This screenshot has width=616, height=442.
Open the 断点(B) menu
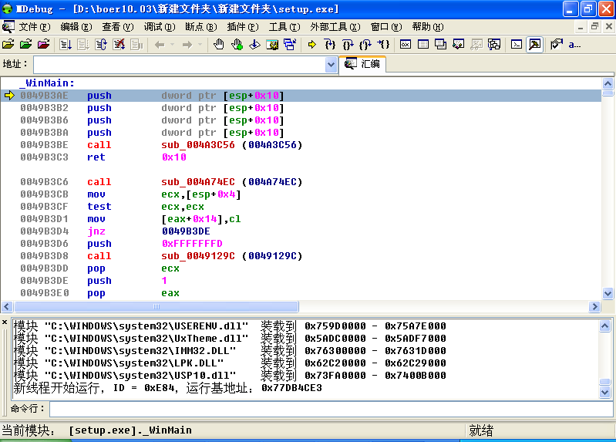coord(200,26)
